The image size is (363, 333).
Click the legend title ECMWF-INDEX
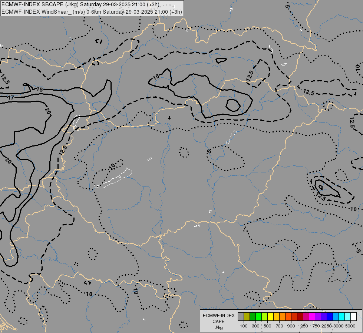pyautogui.click(x=219, y=316)
